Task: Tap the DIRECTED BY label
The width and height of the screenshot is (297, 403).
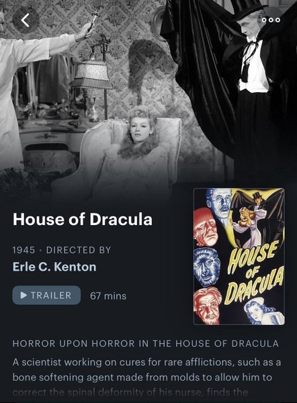Action: pyautogui.click(x=79, y=250)
